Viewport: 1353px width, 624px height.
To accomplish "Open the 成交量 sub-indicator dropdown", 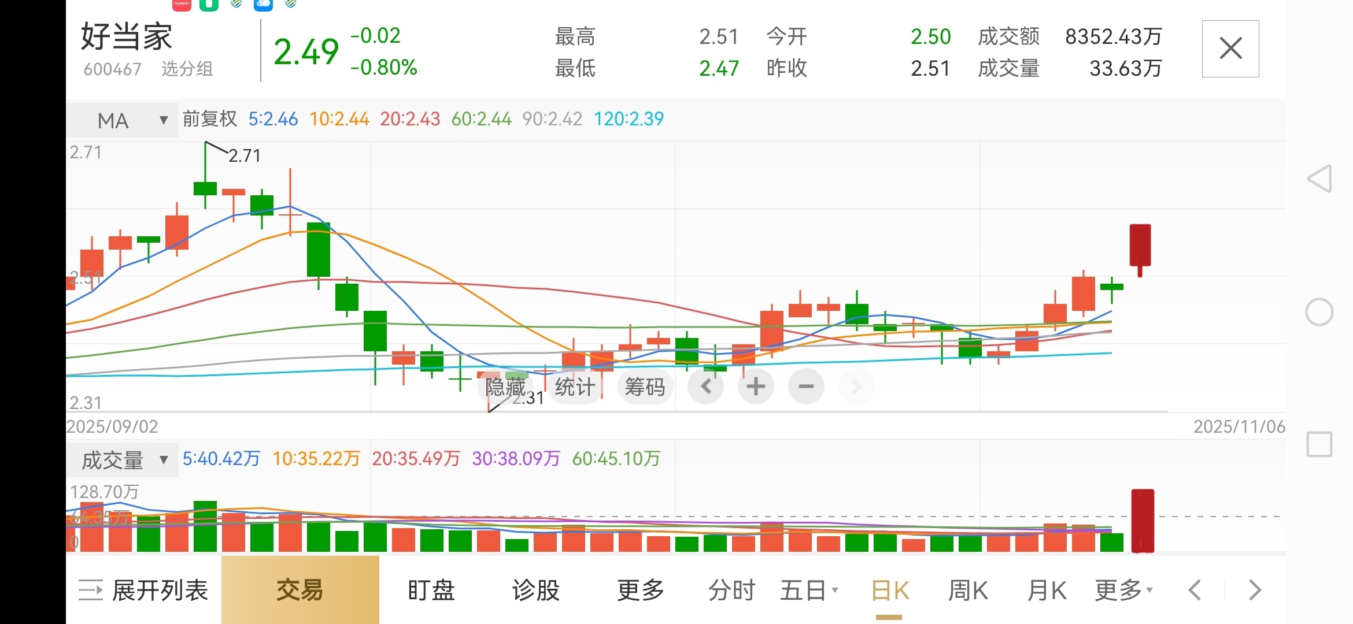I will [x=123, y=460].
